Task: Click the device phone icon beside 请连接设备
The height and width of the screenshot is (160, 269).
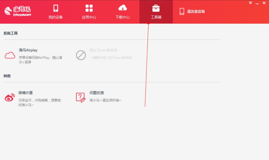Action: pyautogui.click(x=182, y=11)
